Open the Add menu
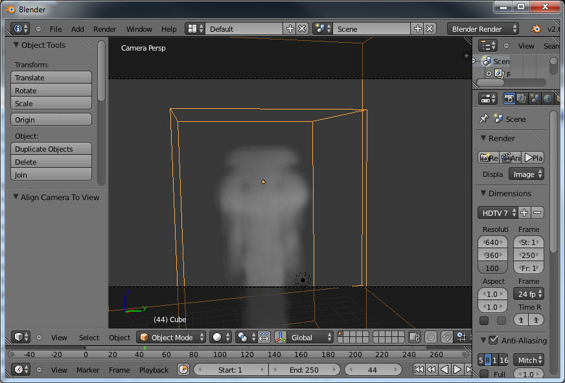565x383 pixels. tap(78, 29)
